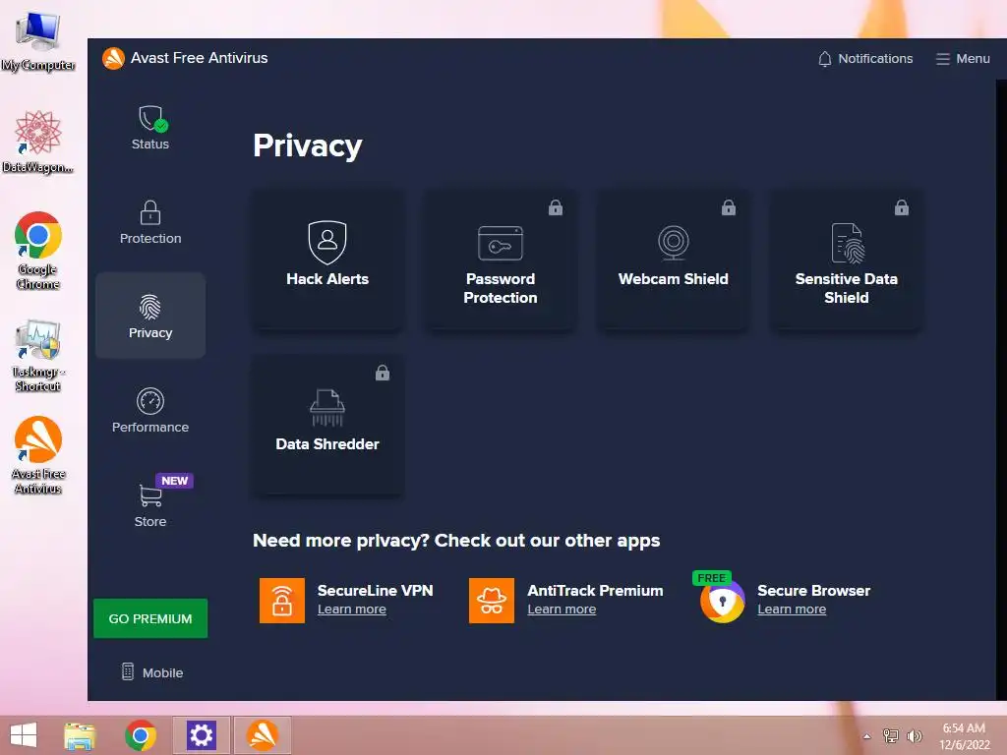Open Notifications bell icon

(x=825, y=59)
